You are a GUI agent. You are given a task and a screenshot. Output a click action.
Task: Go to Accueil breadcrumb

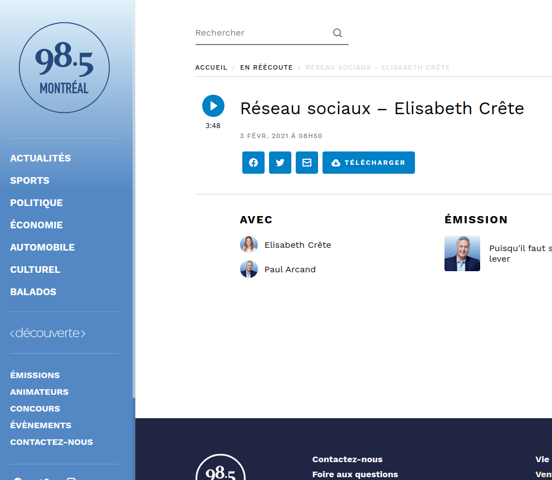tap(211, 67)
